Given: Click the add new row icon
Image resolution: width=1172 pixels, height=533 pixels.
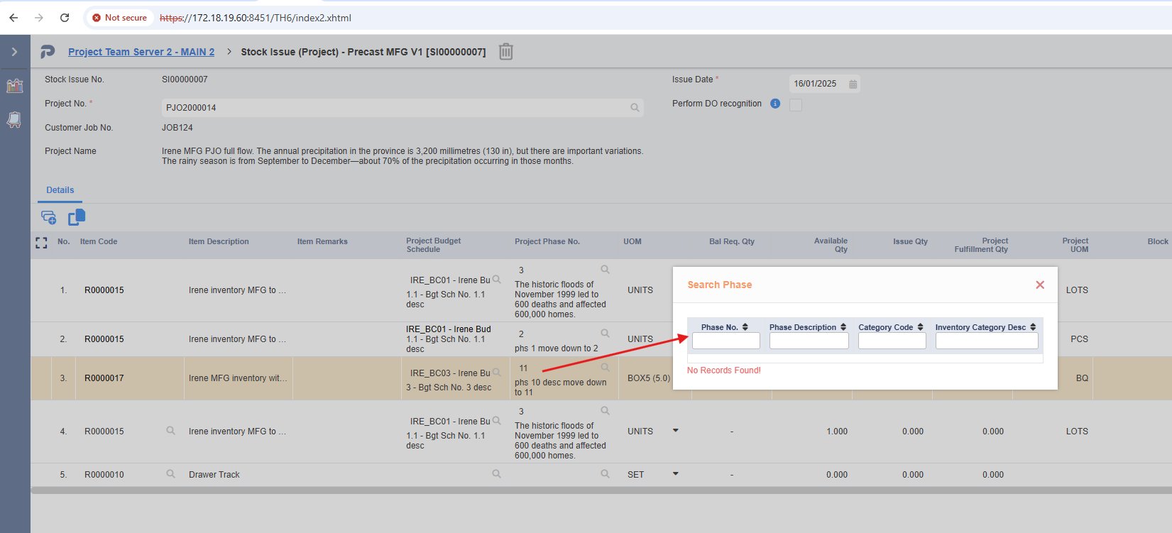Looking at the screenshot, I should (x=49, y=217).
